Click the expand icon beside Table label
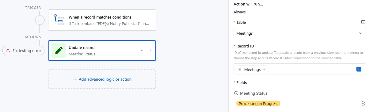 click(363, 22)
